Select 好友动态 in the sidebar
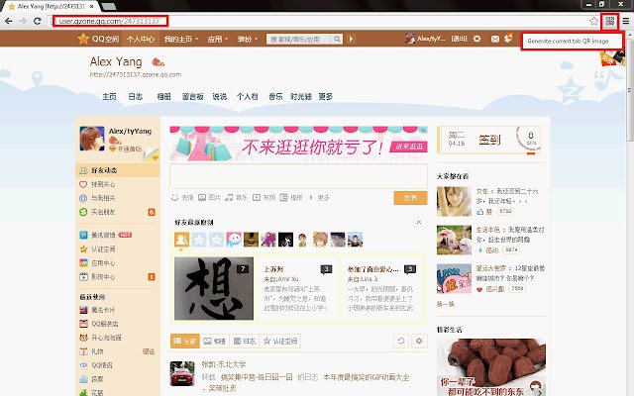Screen dimensions: 634x396 117,170
